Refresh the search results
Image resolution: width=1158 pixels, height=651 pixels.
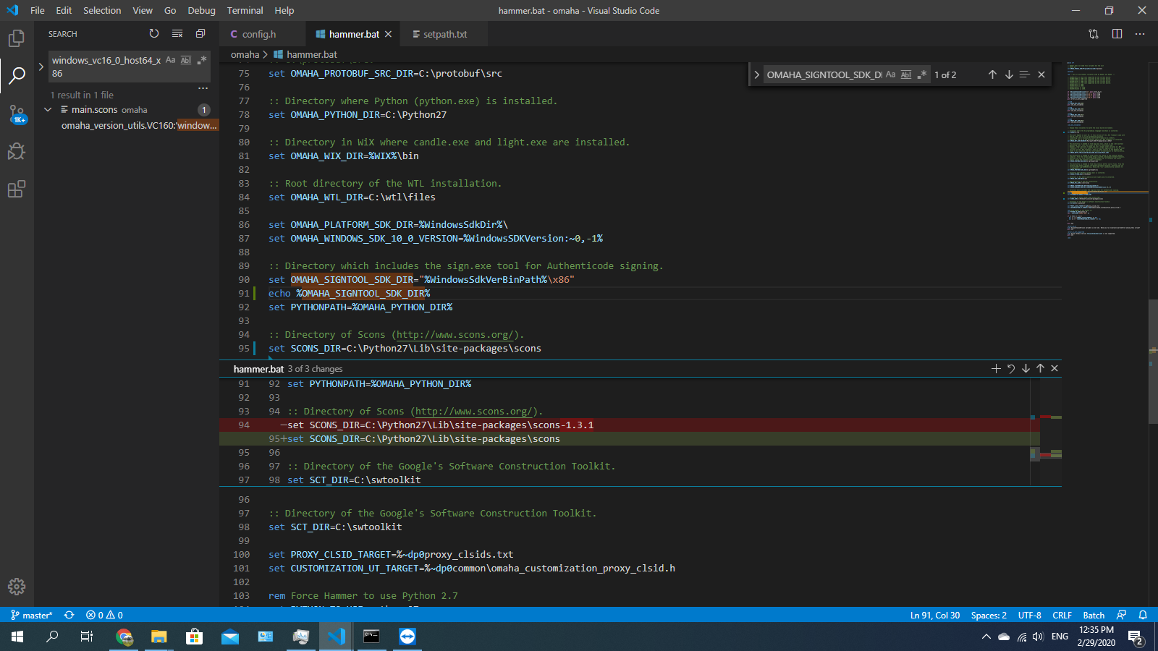coord(153,34)
